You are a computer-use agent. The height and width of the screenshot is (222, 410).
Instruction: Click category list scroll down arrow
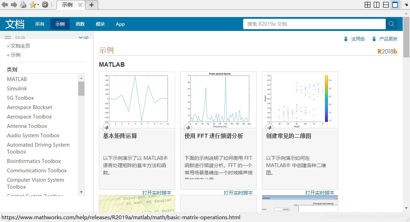pyautogui.click(x=81, y=192)
